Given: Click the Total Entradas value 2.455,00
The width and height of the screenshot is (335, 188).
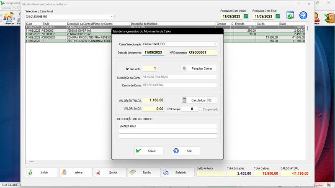Looking at the screenshot, I should point(240,173).
